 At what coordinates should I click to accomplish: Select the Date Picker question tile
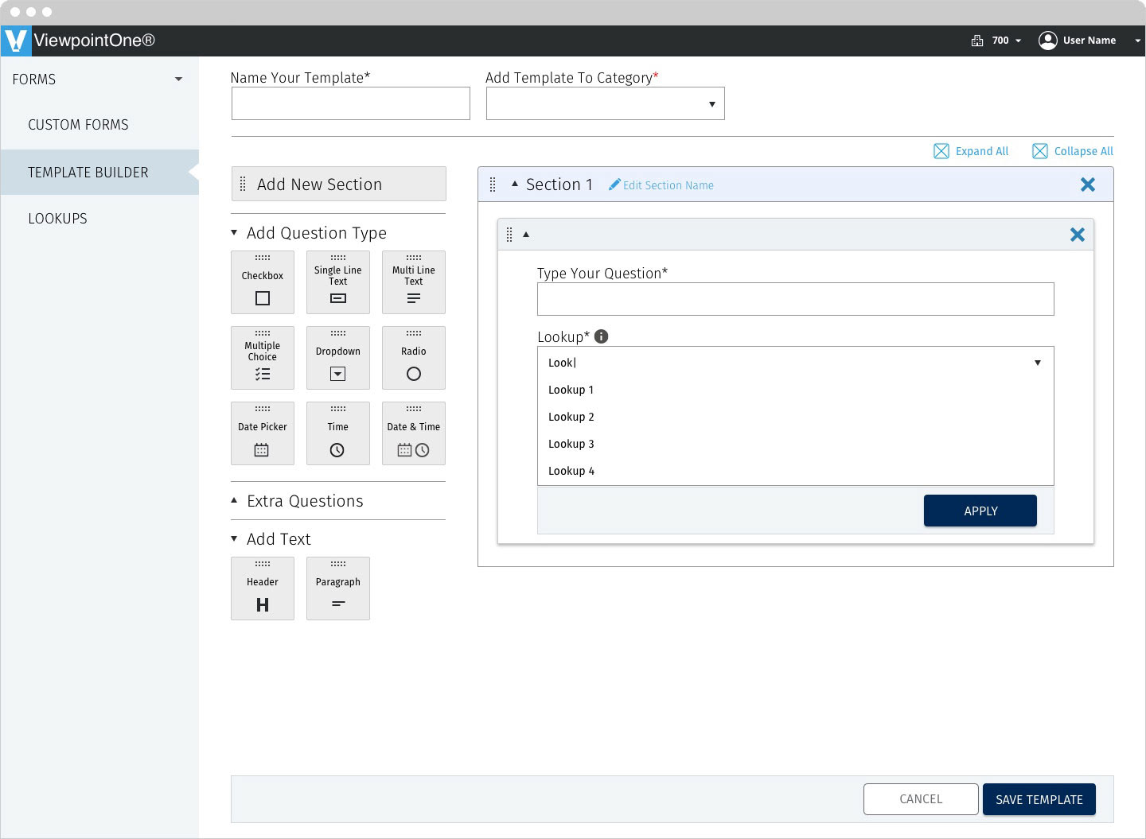[263, 433]
